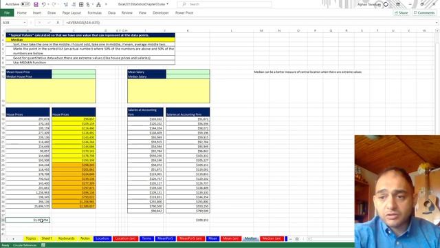Image resolution: width=440 pixels, height=248 pixels.
Task: Select the Keyboards sheet tab
Action: click(x=67, y=238)
